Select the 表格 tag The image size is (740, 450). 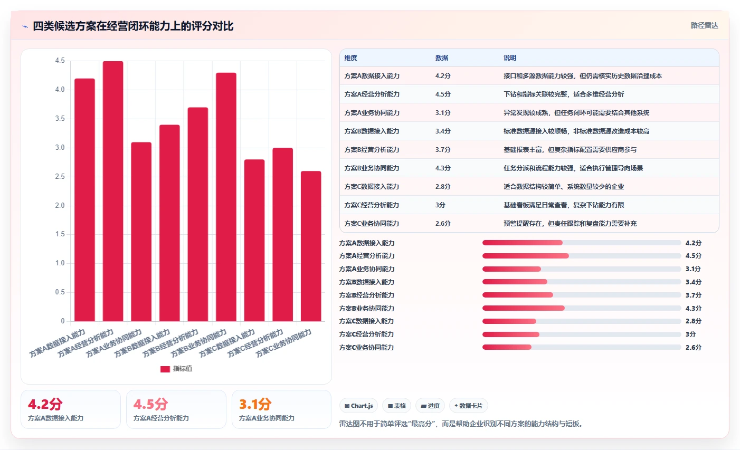tap(396, 406)
